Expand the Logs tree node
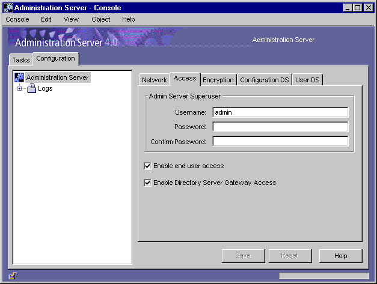 pyautogui.click(x=19, y=89)
